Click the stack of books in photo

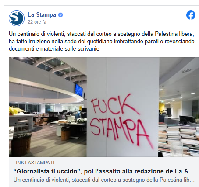click(178, 139)
